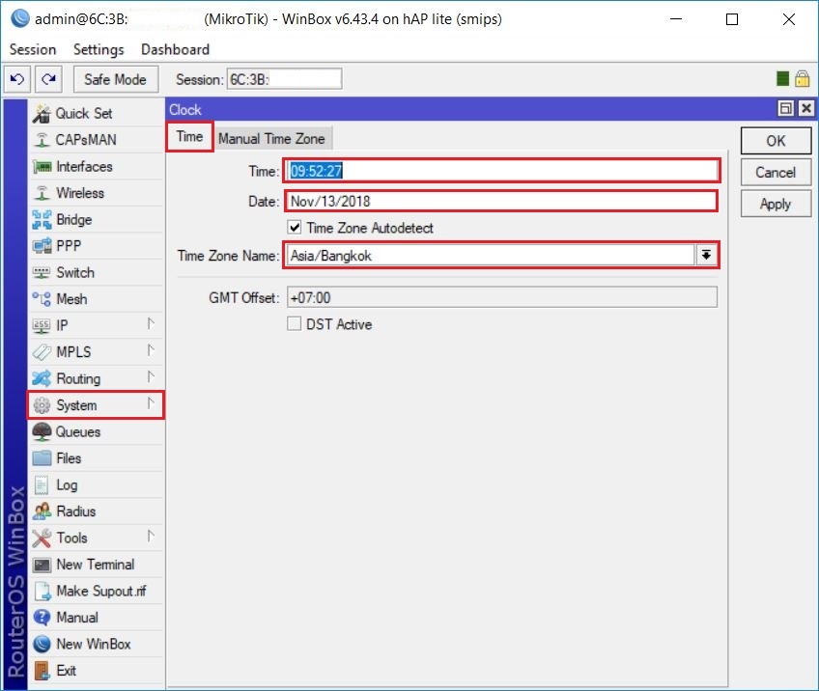The width and height of the screenshot is (819, 691).
Task: Switch to Manual Time Zone tab
Action: pos(271,139)
